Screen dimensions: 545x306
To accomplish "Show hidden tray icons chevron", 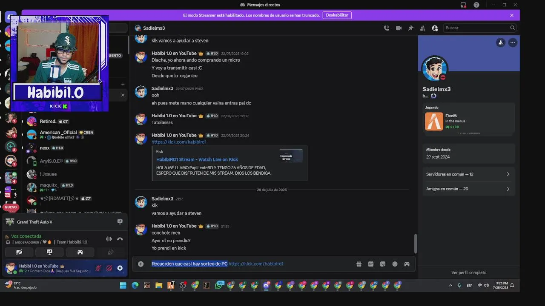I will coord(450,286).
